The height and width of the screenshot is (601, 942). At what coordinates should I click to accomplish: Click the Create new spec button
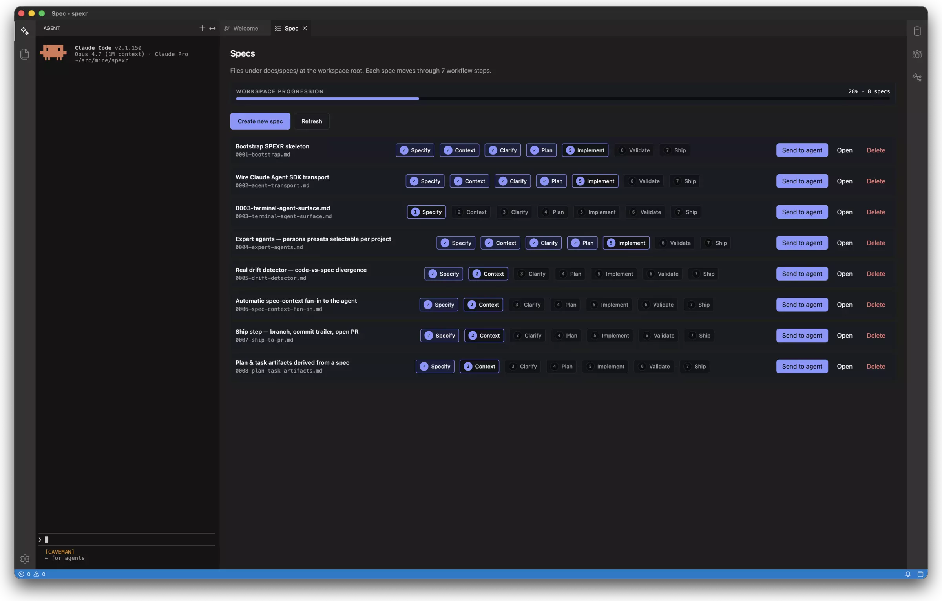tap(260, 121)
